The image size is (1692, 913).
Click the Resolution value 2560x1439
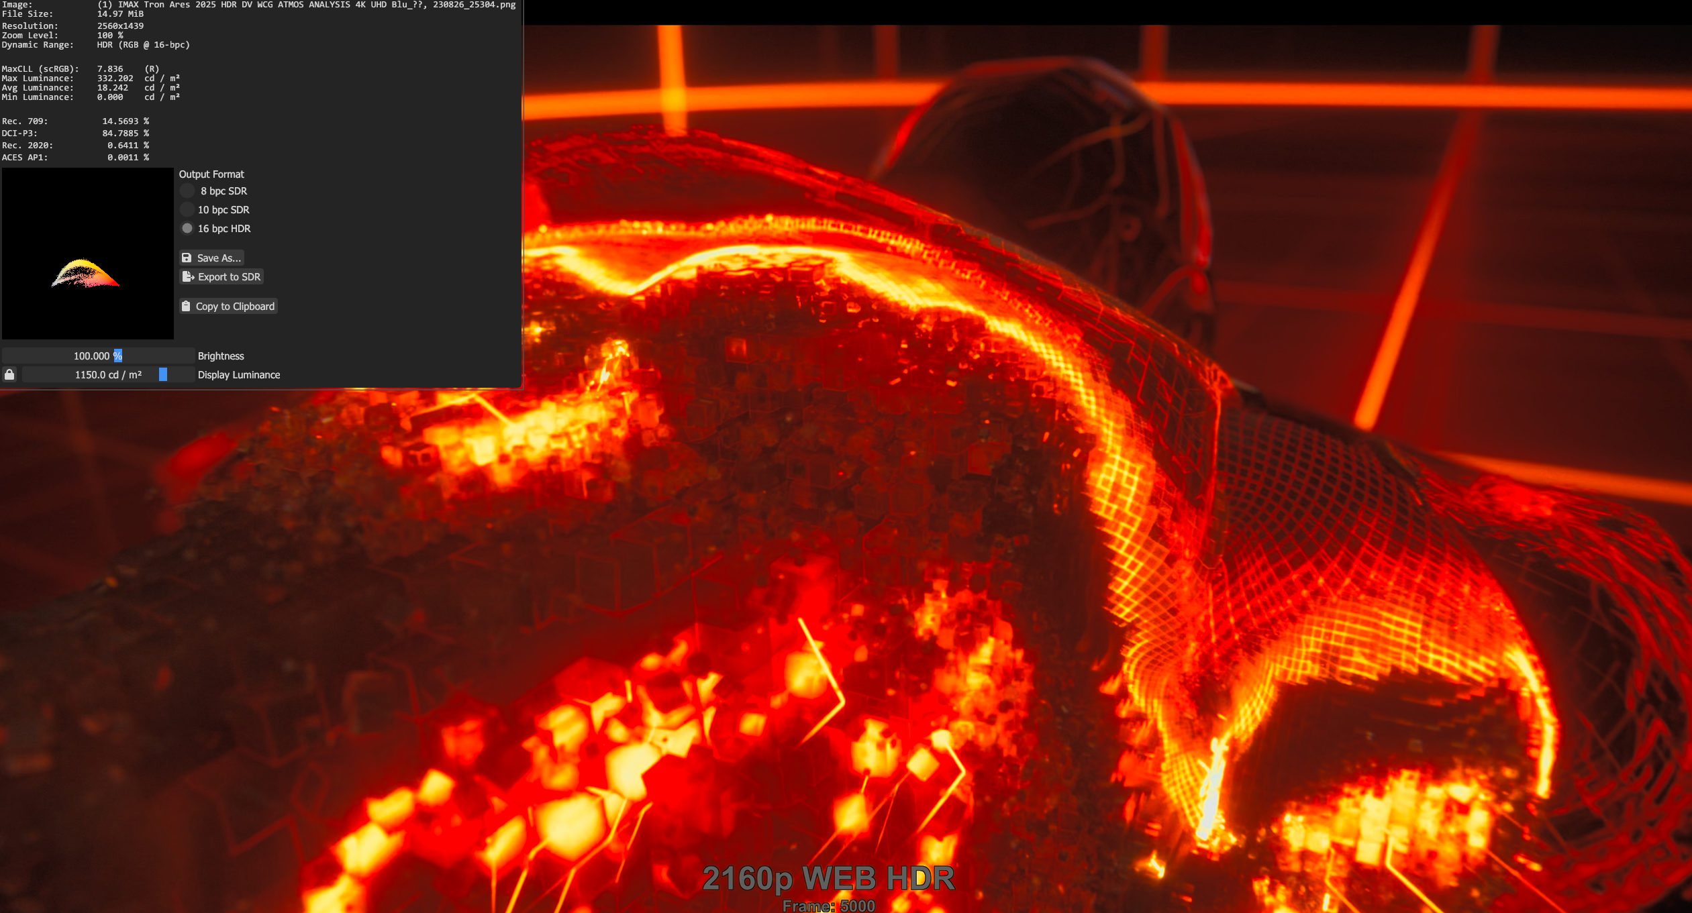120,26
